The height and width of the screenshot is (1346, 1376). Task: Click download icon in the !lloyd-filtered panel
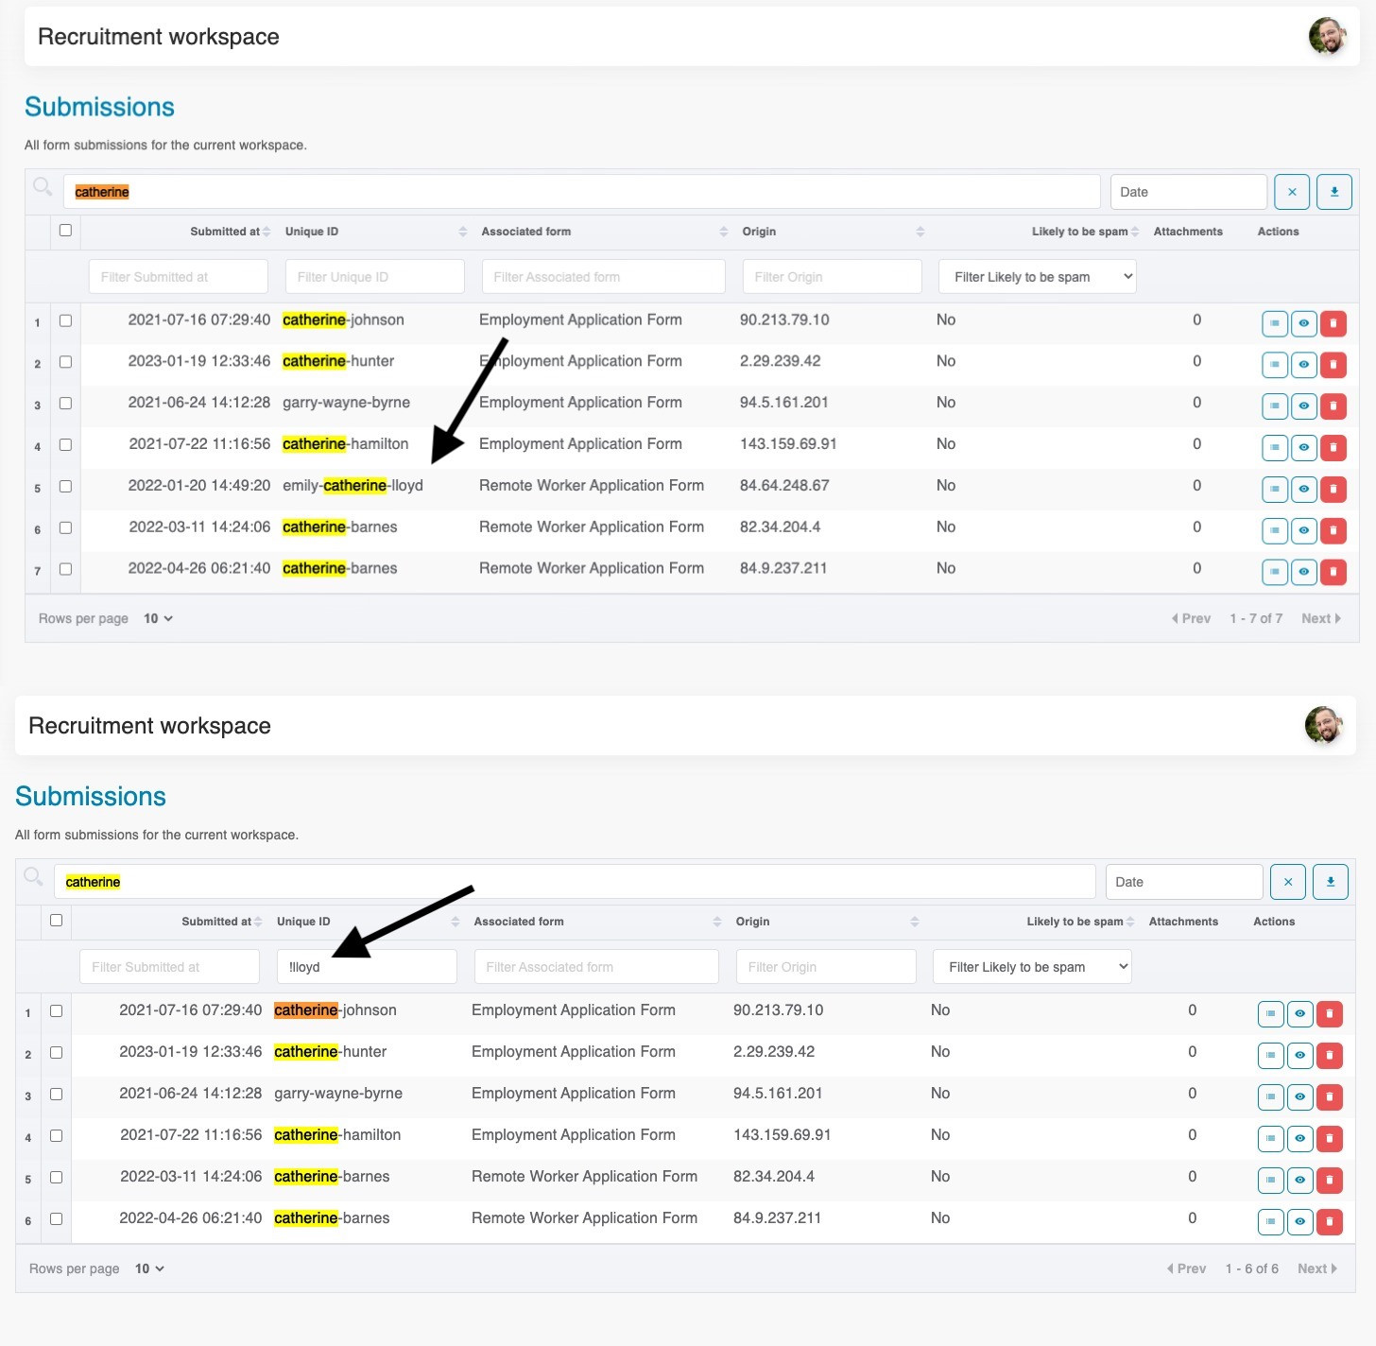point(1331,882)
